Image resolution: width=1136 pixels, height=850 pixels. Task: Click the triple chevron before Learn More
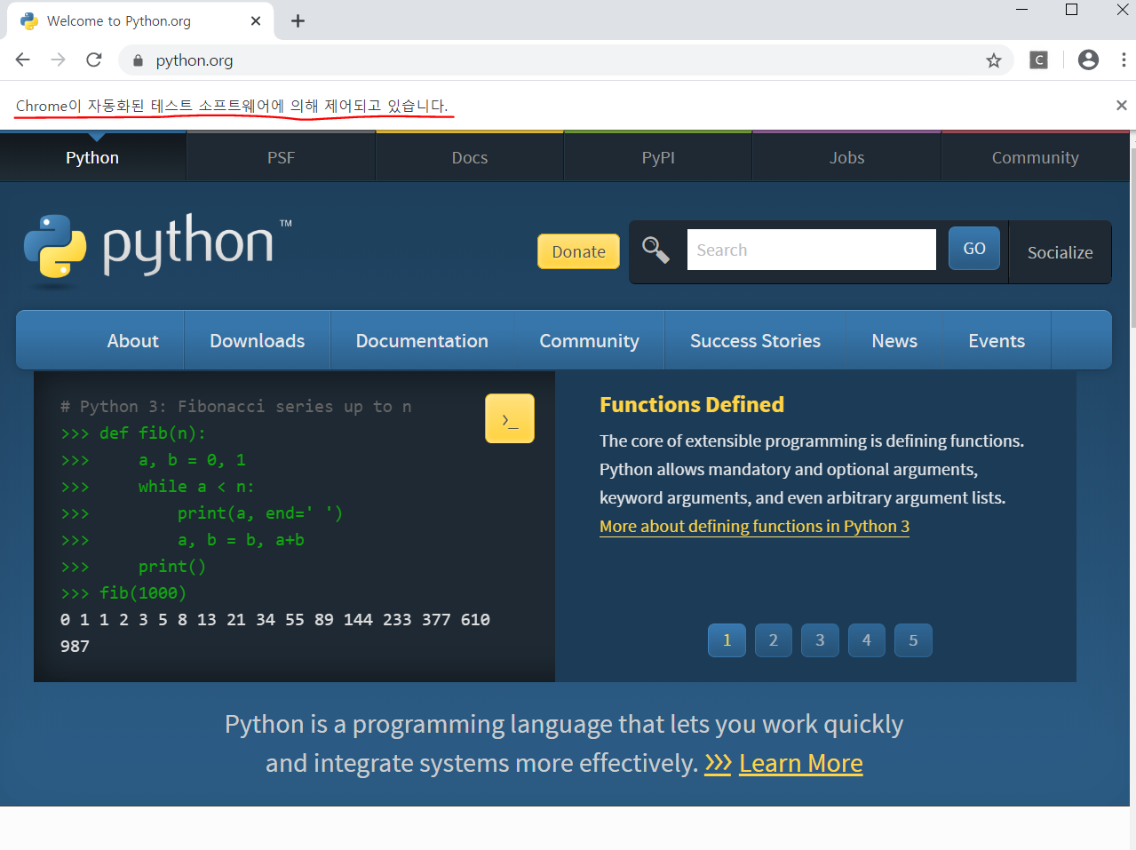click(718, 763)
